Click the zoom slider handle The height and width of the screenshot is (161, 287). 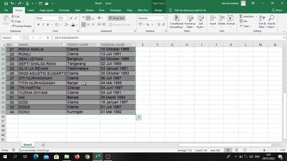pyautogui.click(x=264, y=150)
